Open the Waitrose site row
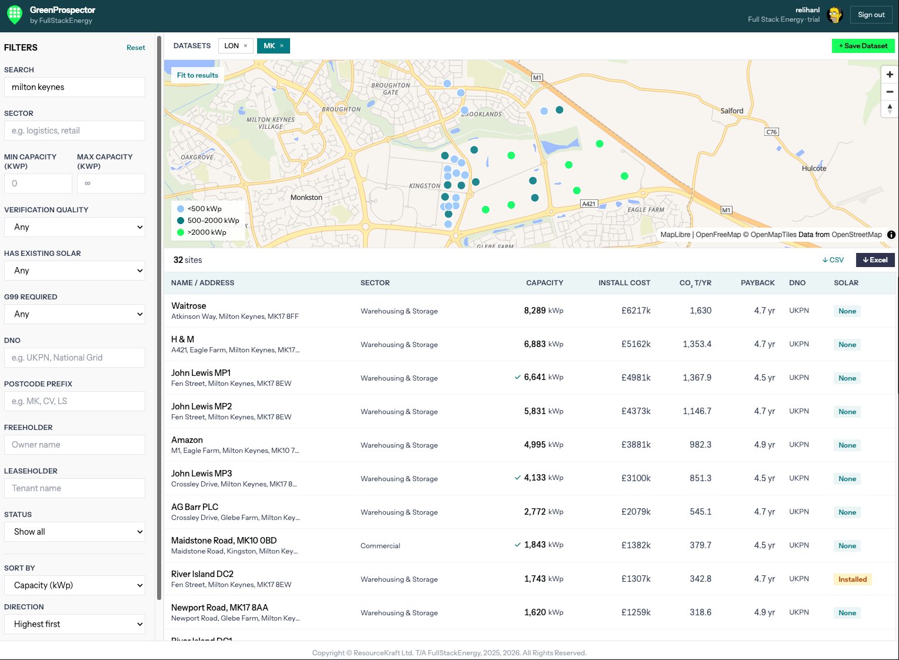The width and height of the screenshot is (899, 660). 530,311
